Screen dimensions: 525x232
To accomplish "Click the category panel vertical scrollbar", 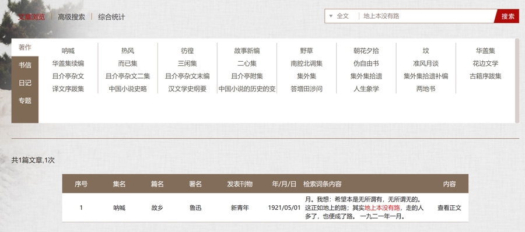I will pos(517,80).
